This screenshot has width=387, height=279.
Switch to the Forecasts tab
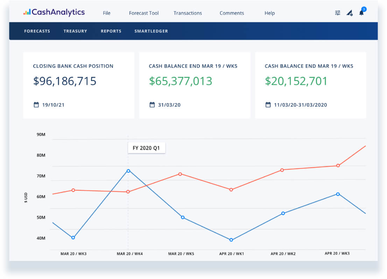click(x=37, y=31)
